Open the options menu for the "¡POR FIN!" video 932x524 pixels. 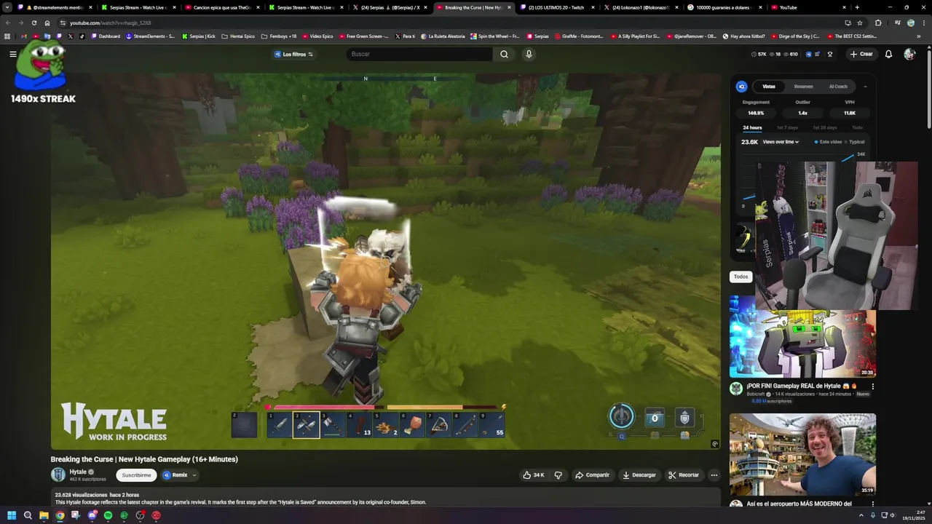[872, 386]
